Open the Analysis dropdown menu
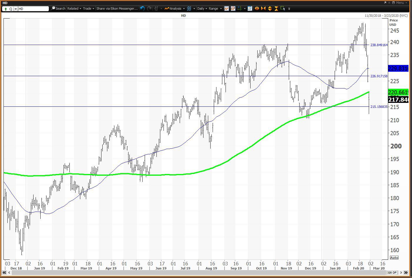412x278 pixels. pyautogui.click(x=175, y=9)
